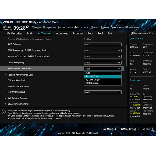Click Hot Keys button

coord(148,129)
